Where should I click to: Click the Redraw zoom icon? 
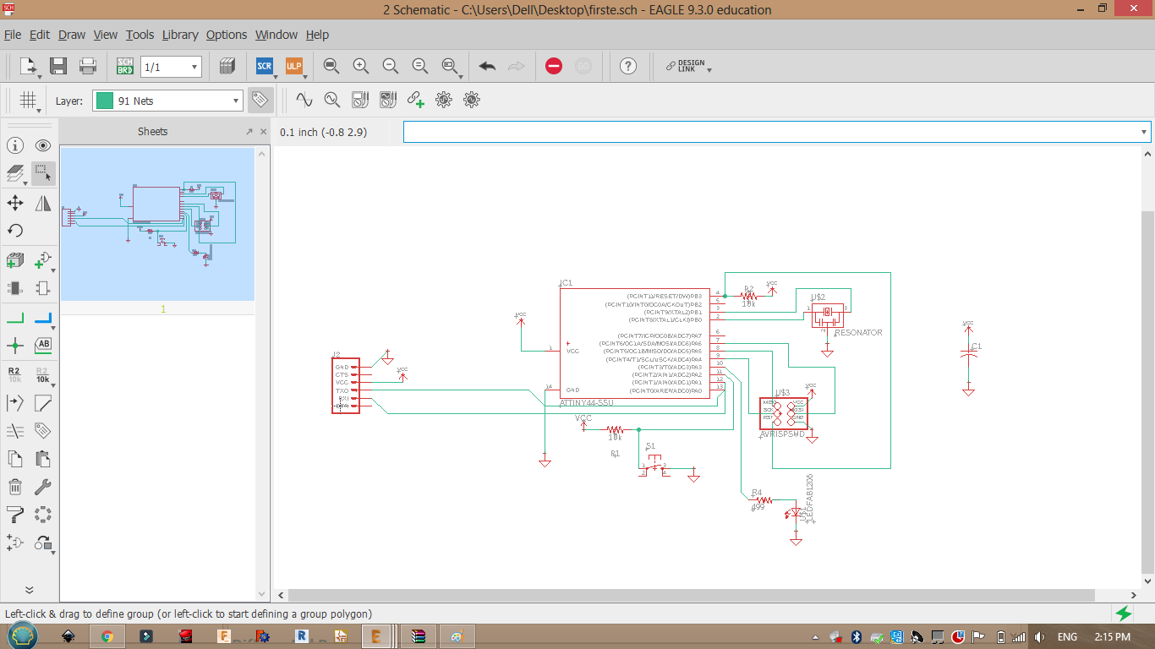pyautogui.click(x=420, y=66)
